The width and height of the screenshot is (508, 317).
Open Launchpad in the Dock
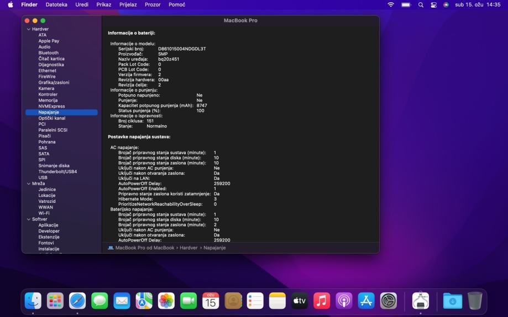pyautogui.click(x=55, y=300)
